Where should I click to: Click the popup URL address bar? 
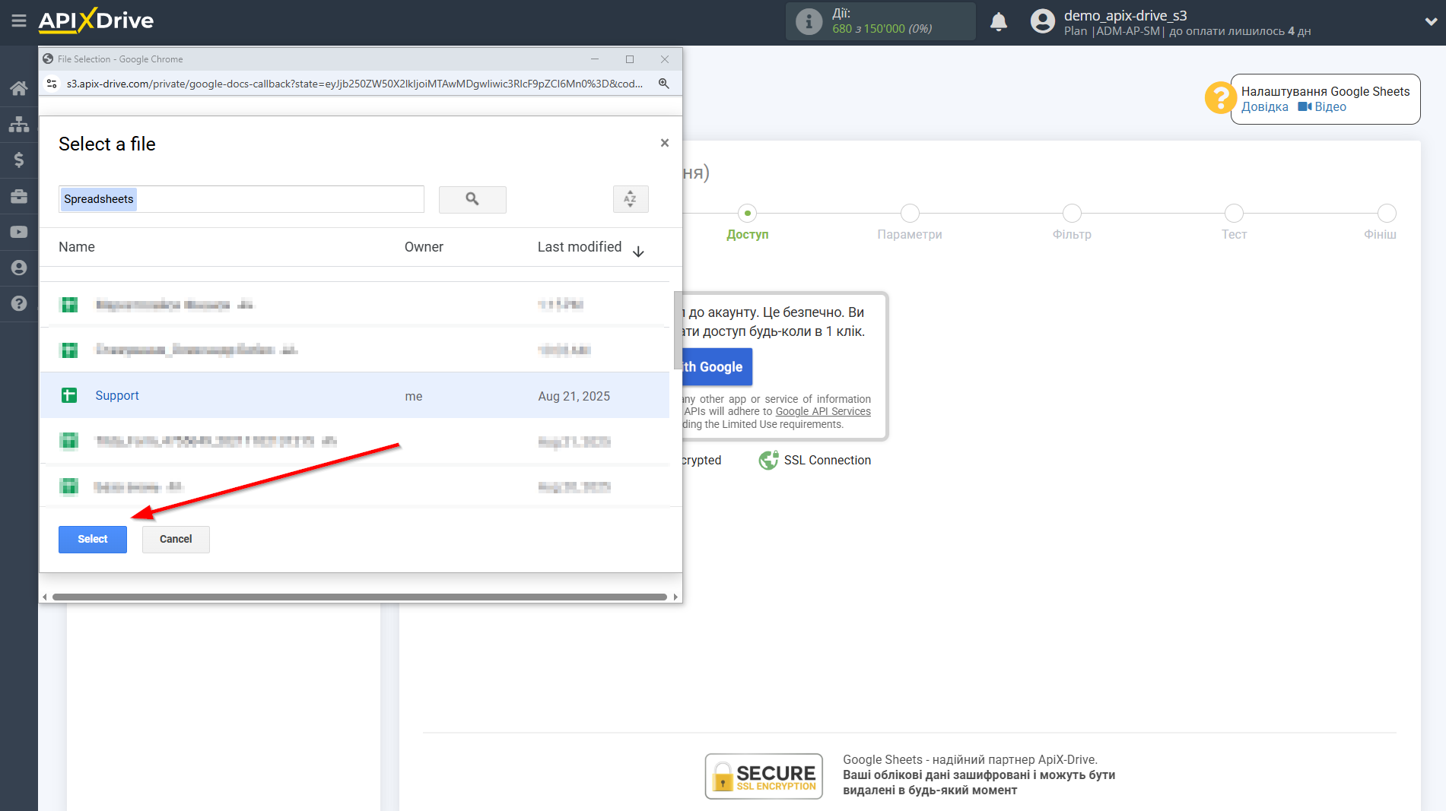pyautogui.click(x=354, y=84)
